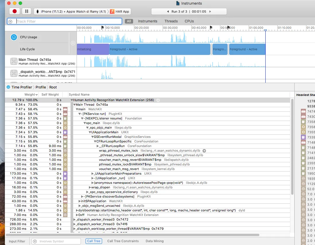Sort by the Weight column

(x=31, y=94)
